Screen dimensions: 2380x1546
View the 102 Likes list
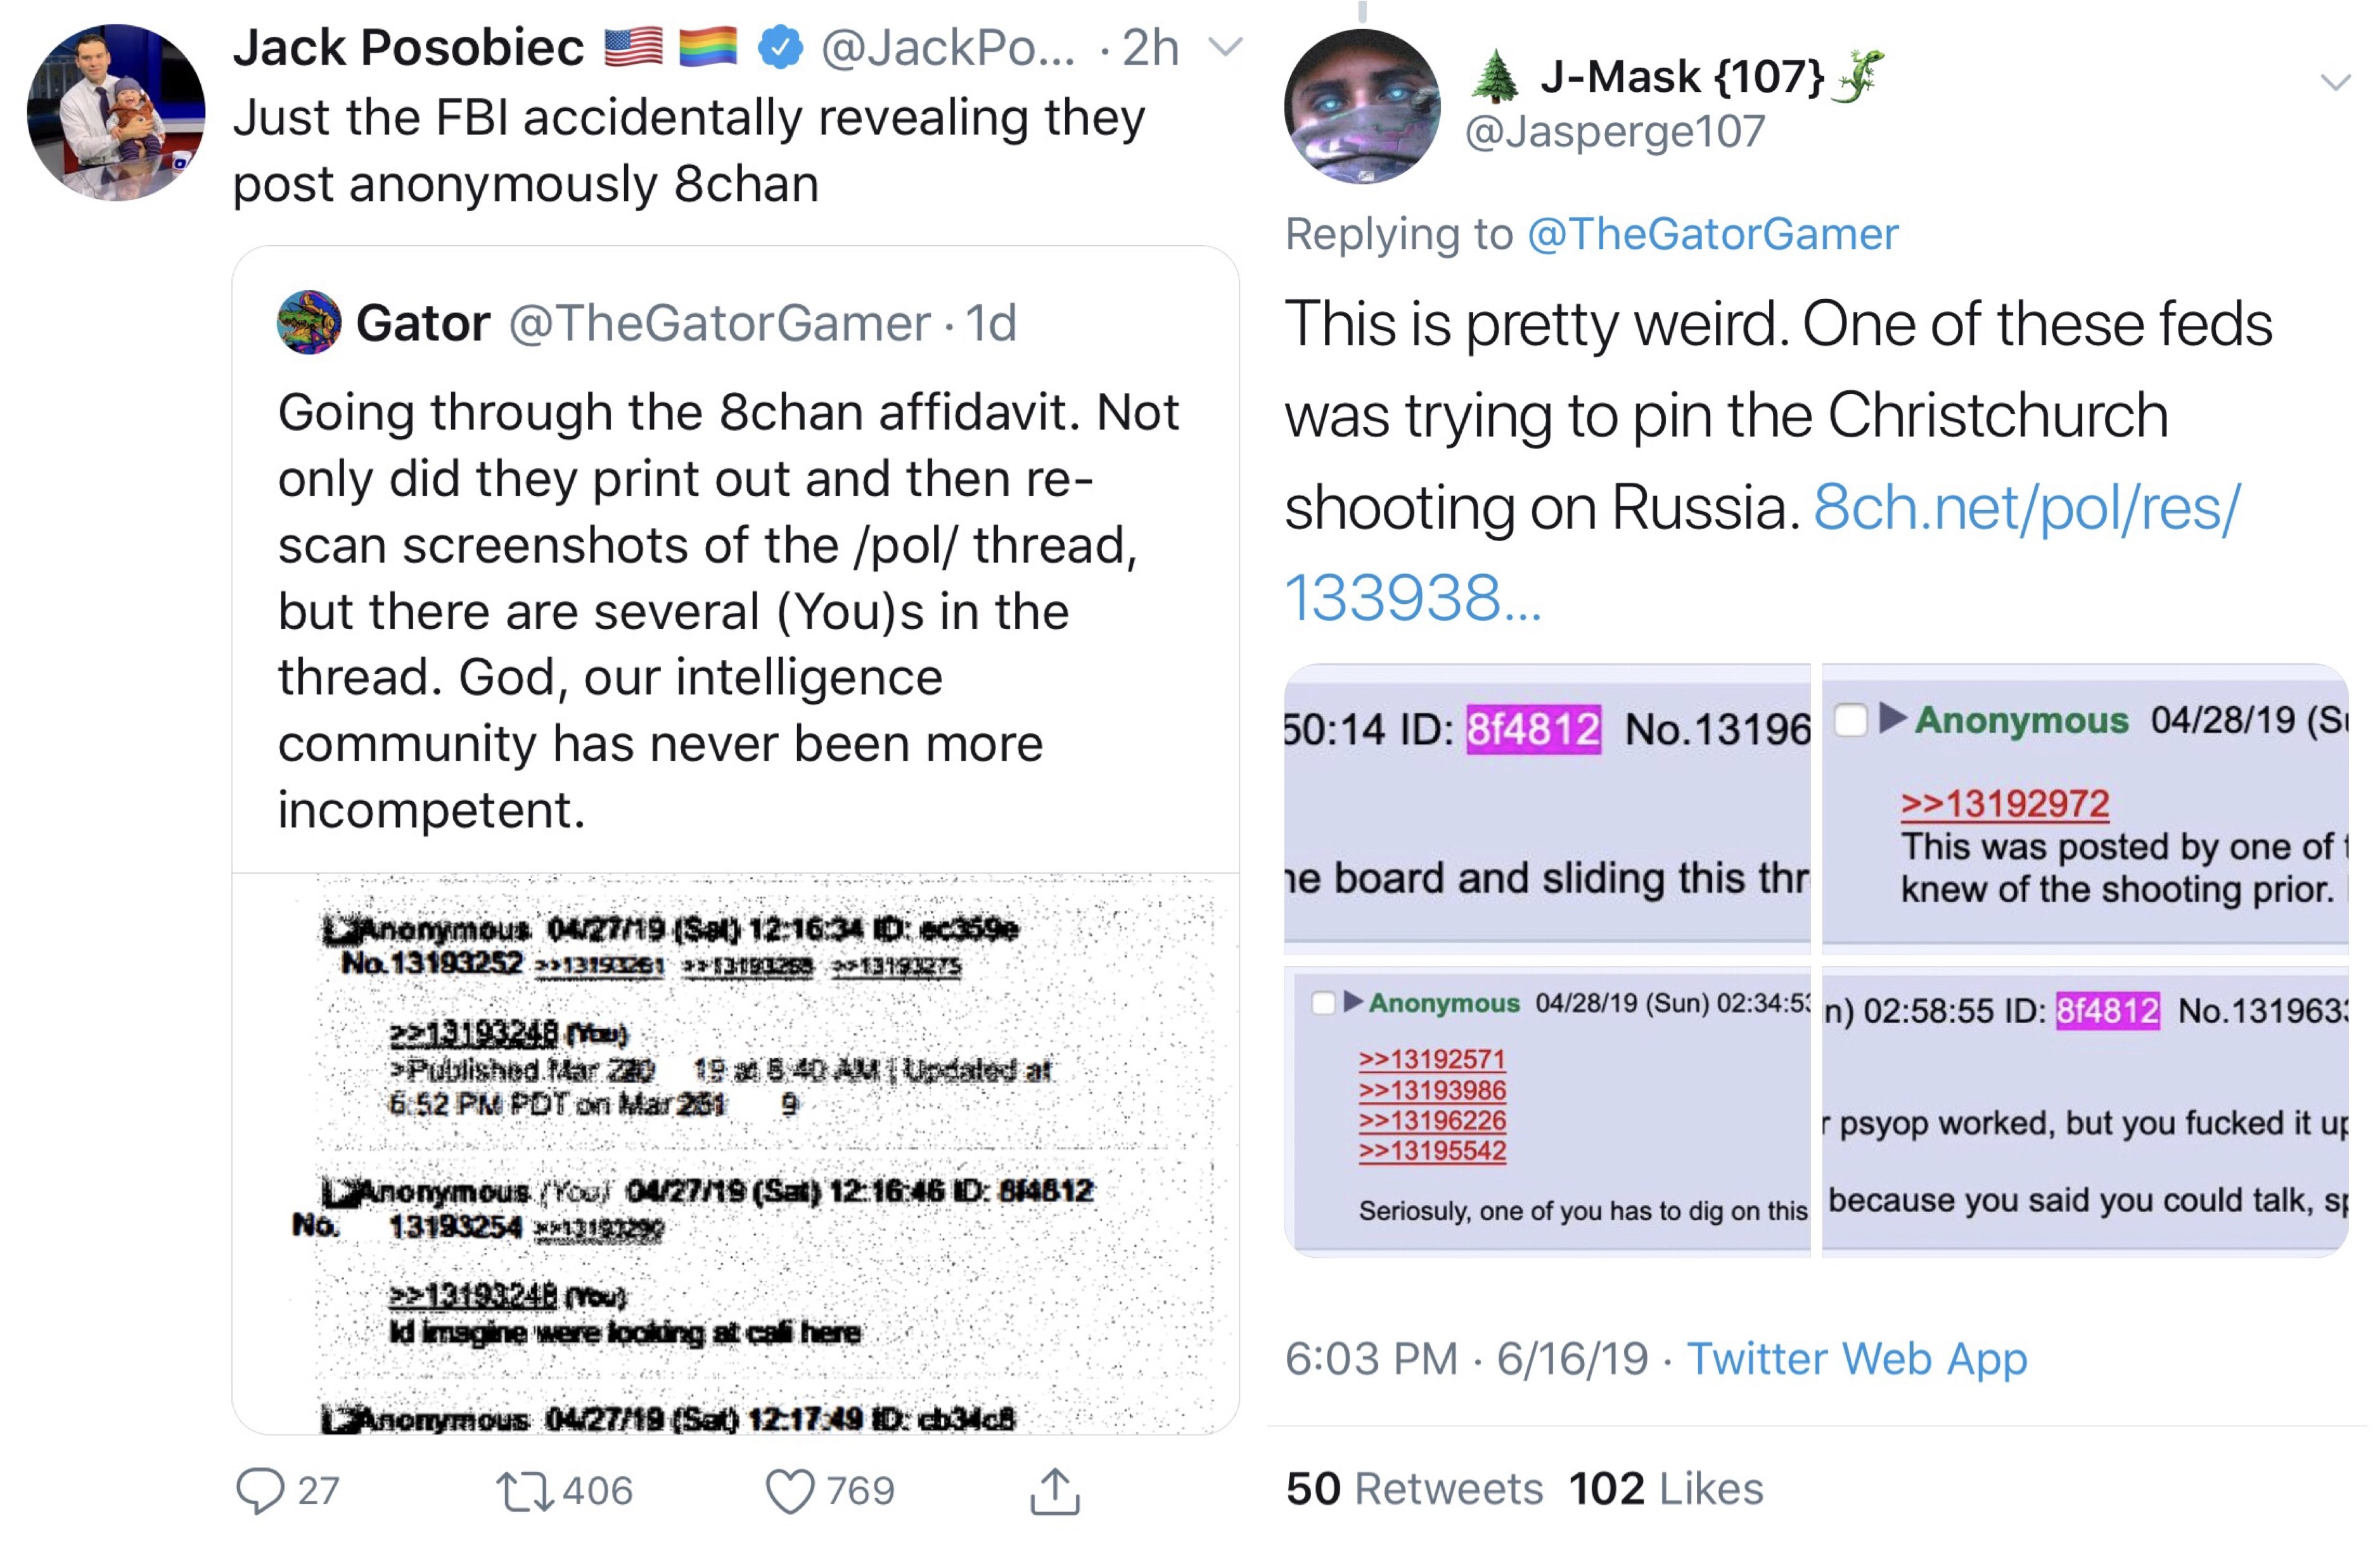(x=1665, y=1488)
